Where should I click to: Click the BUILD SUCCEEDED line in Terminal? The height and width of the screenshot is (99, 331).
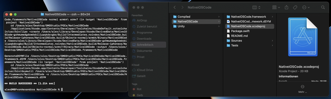(x=30, y=83)
